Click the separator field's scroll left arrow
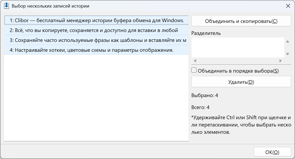295x159 pixels. 195,61
